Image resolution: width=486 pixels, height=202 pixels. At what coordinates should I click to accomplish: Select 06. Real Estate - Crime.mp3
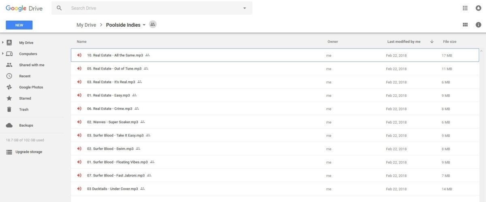point(275,108)
